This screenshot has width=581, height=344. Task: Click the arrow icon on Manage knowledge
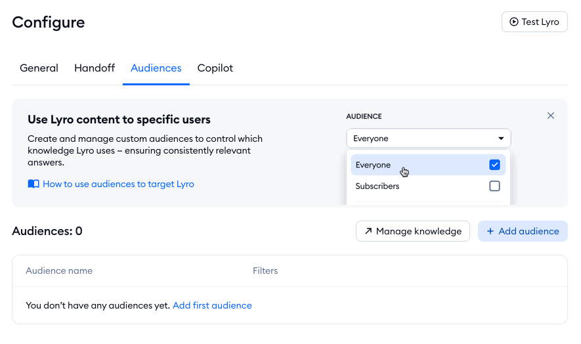click(x=368, y=231)
